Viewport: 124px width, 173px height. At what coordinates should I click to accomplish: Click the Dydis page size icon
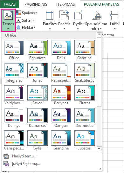(x=78, y=15)
